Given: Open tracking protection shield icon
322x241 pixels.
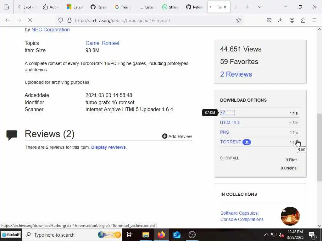Looking at the screenshot, I should coord(61,20).
